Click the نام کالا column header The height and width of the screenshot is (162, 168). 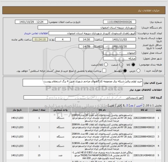pos(102,110)
